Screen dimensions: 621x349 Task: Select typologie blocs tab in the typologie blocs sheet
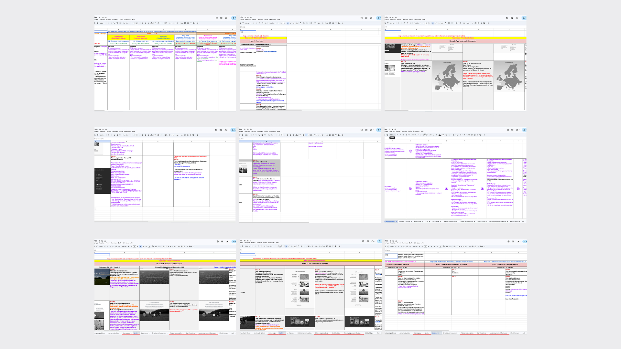point(391,221)
